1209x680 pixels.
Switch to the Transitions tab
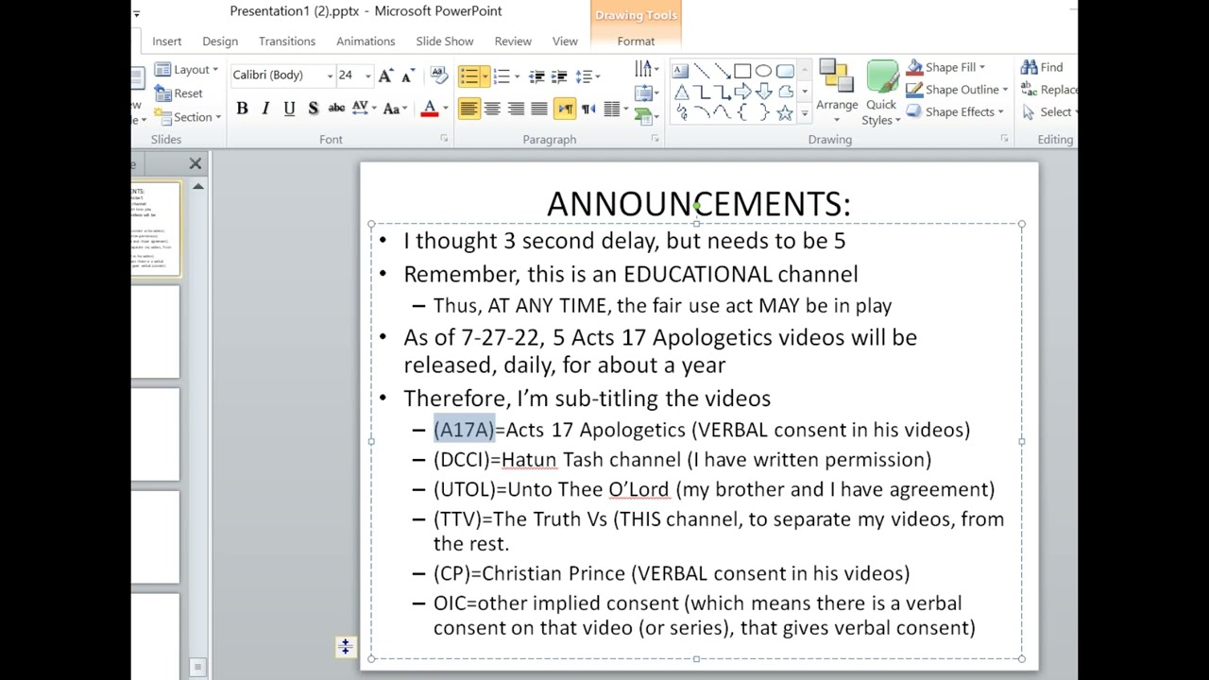(287, 42)
